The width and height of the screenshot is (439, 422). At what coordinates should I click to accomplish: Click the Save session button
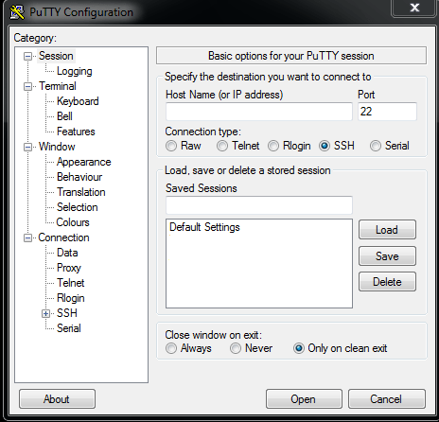(x=387, y=255)
